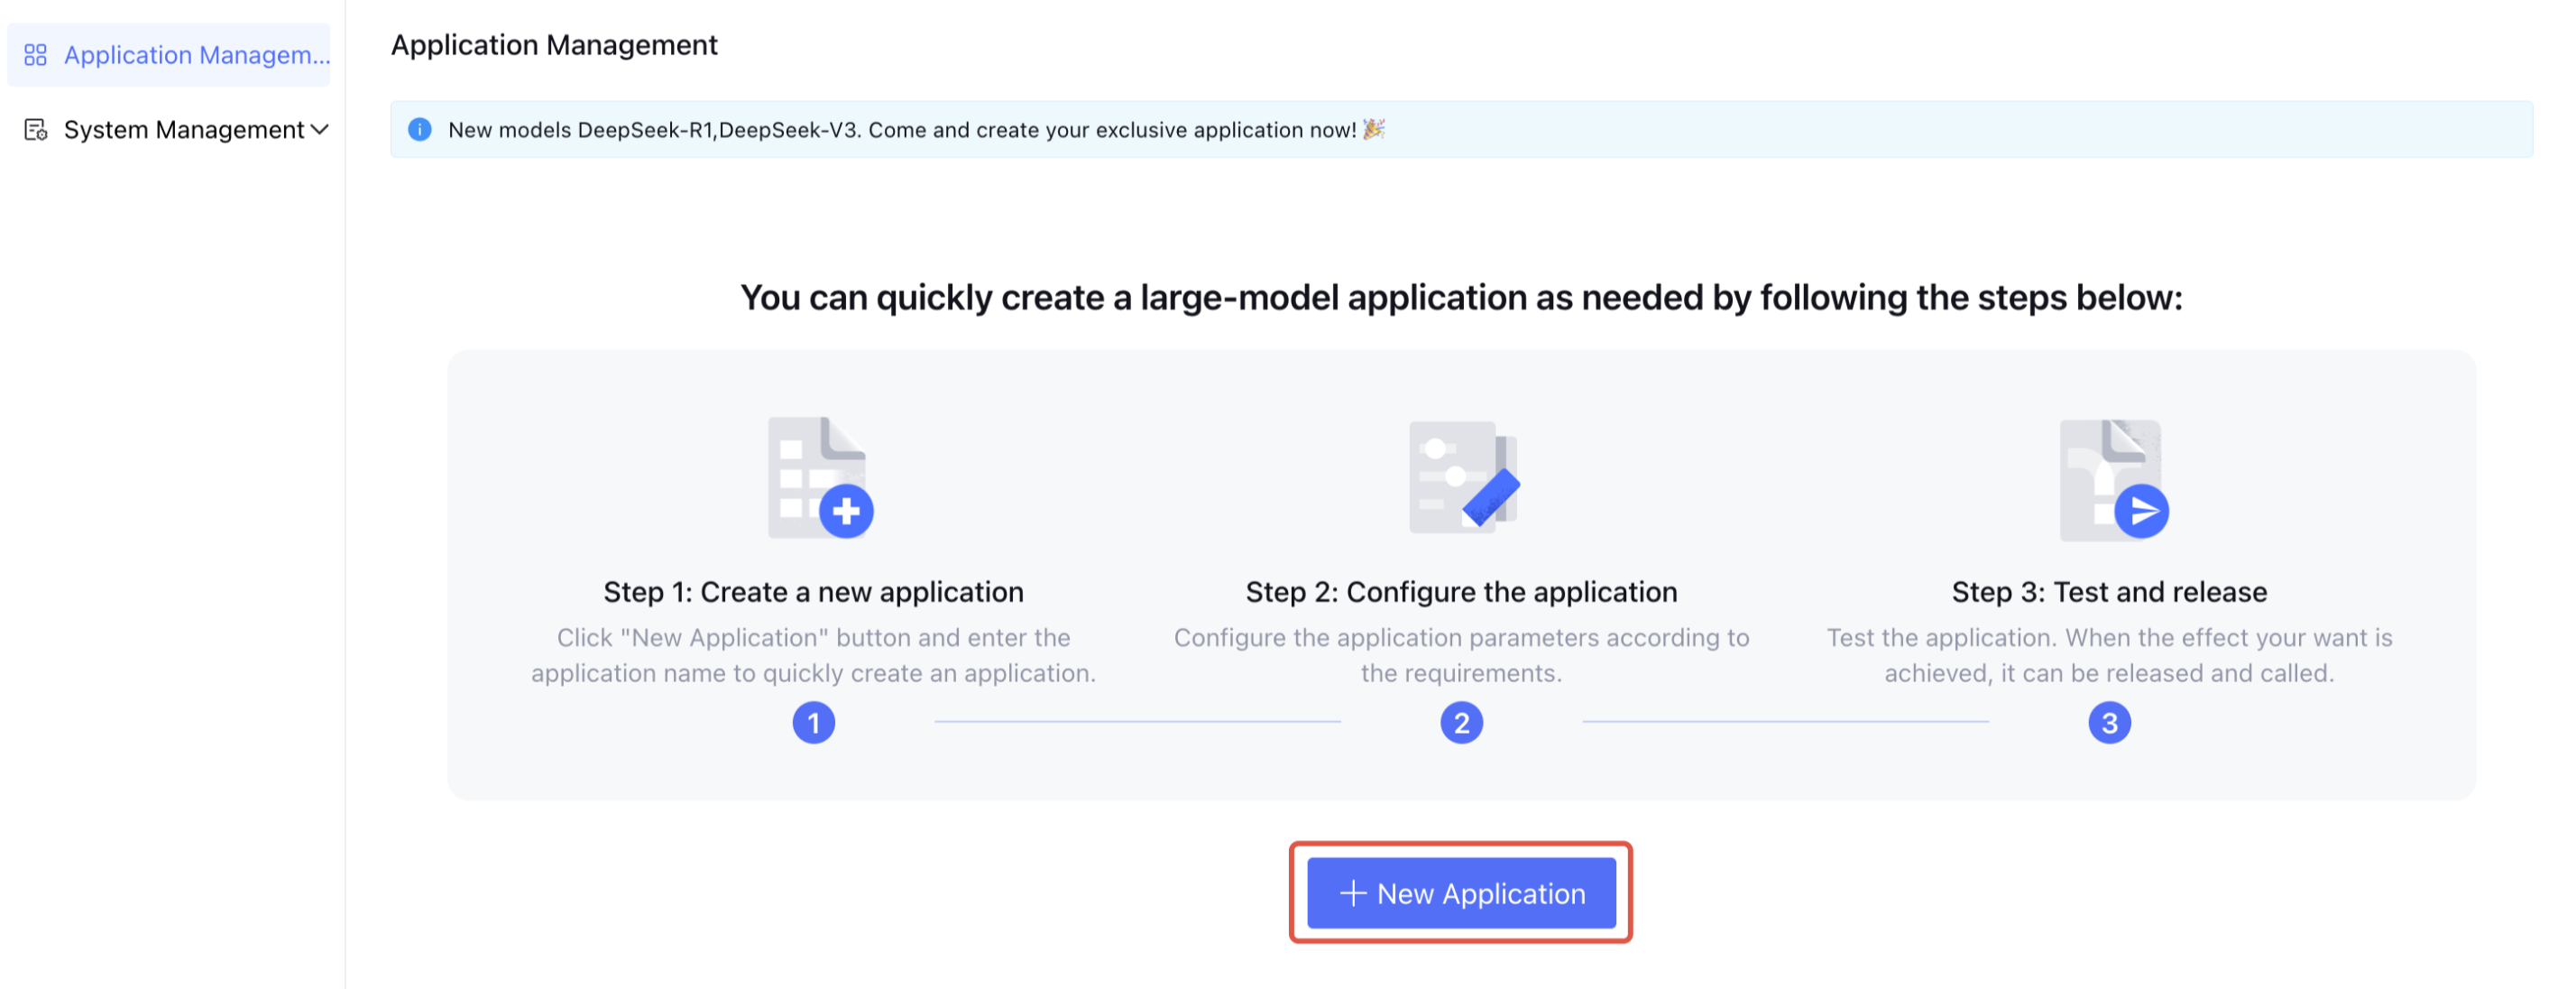This screenshot has width=2576, height=989.
Task: Switch to Application Management in the sidebar
Action: [x=196, y=55]
